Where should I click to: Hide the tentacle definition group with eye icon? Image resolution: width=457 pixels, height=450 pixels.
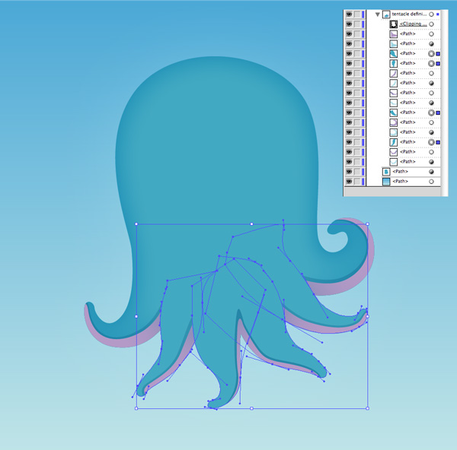[x=349, y=14]
